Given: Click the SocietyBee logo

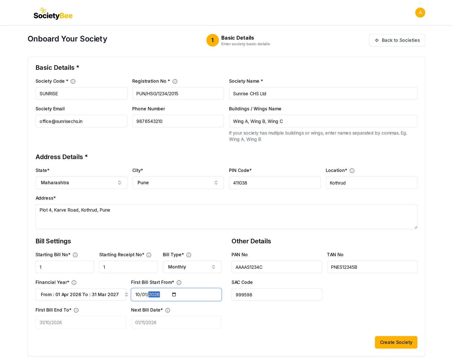Looking at the screenshot, I should point(53,14).
